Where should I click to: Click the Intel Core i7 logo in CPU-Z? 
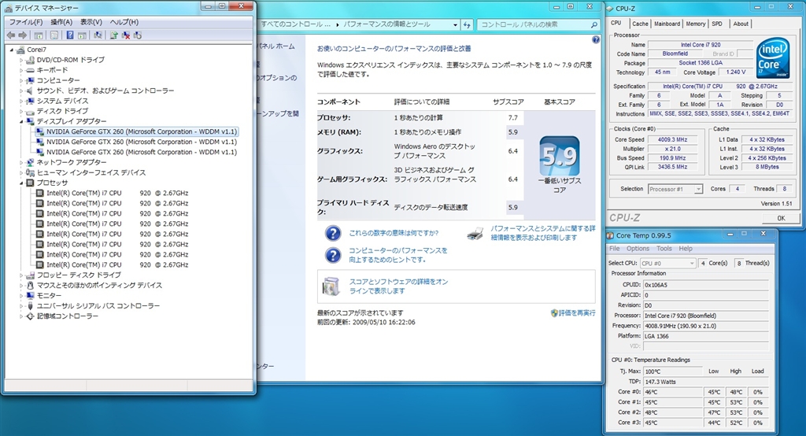[x=772, y=59]
